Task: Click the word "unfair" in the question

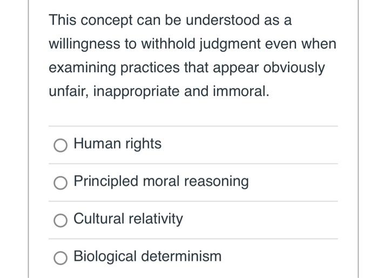Action: coord(68,91)
